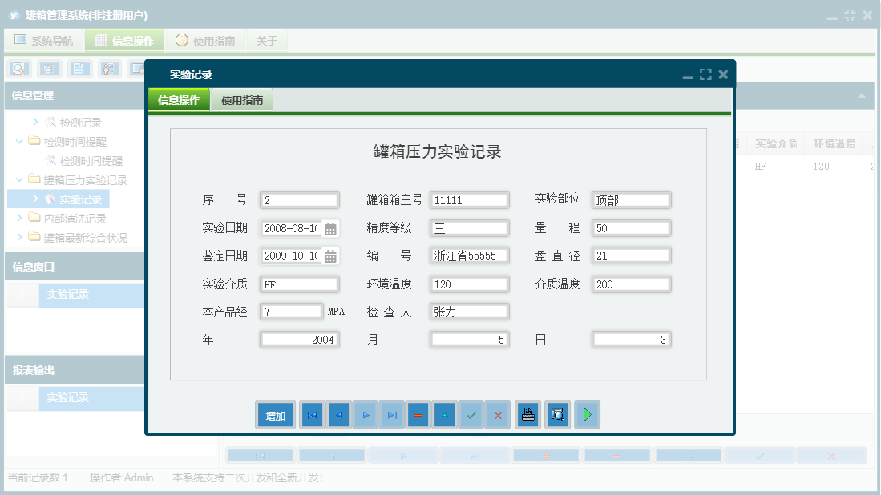This screenshot has width=881, height=495.
Task: Jump to the first record navigation icon
Action: pyautogui.click(x=312, y=414)
